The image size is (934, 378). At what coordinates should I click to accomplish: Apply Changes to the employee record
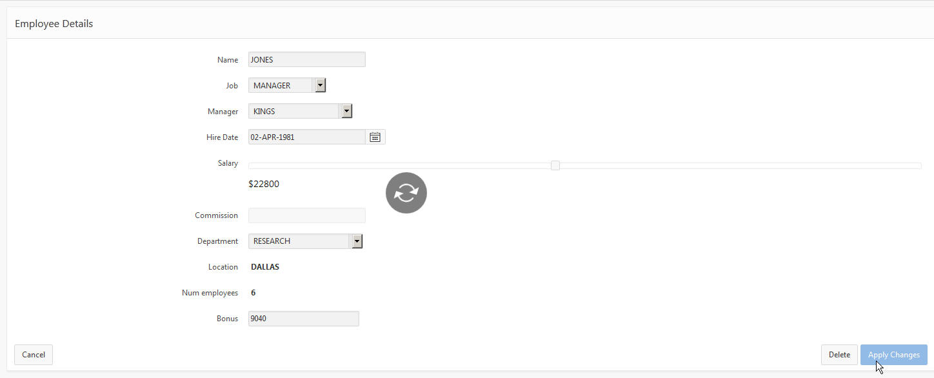tap(893, 355)
